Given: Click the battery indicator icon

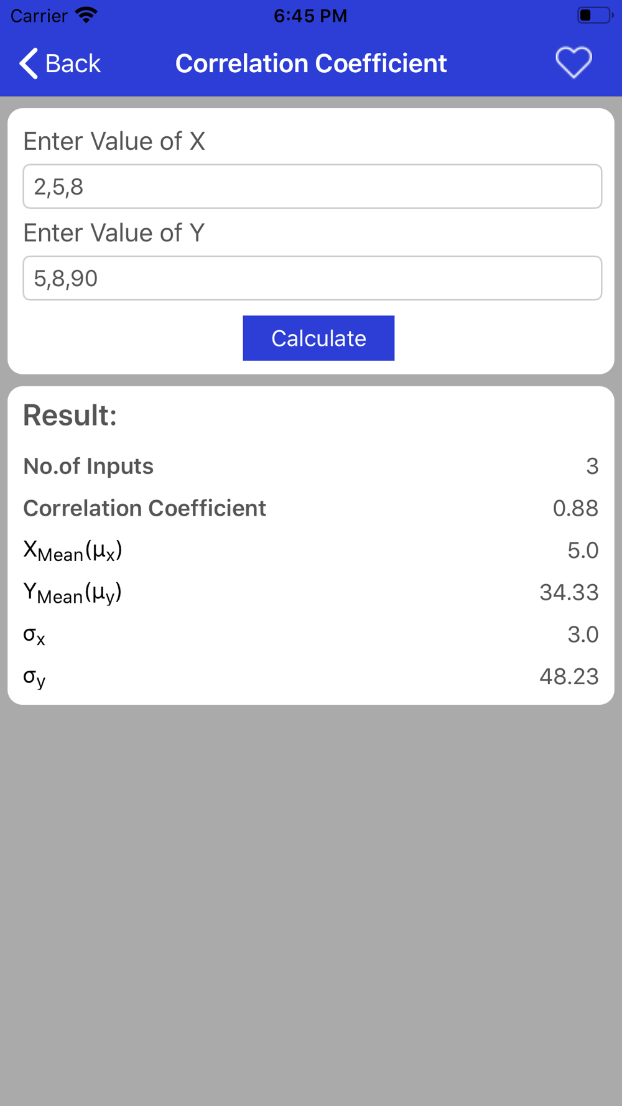Looking at the screenshot, I should (594, 15).
